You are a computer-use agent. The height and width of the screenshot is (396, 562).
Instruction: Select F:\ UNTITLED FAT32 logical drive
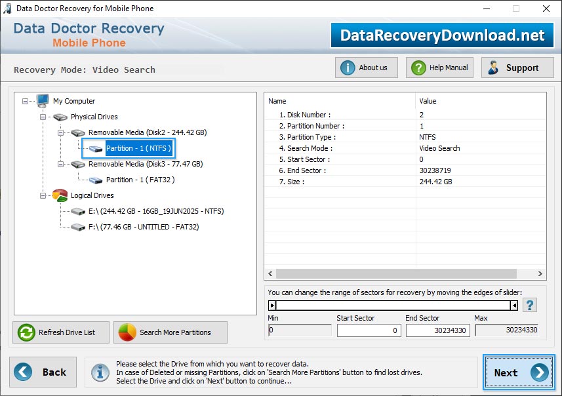pyautogui.click(x=144, y=228)
